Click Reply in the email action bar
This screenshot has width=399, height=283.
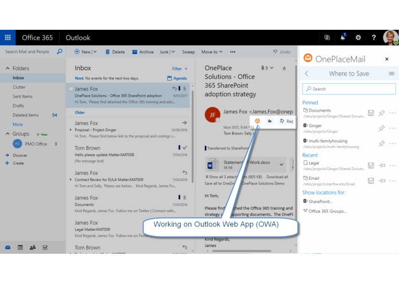click(x=286, y=121)
